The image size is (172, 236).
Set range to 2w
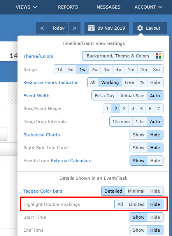(x=95, y=70)
